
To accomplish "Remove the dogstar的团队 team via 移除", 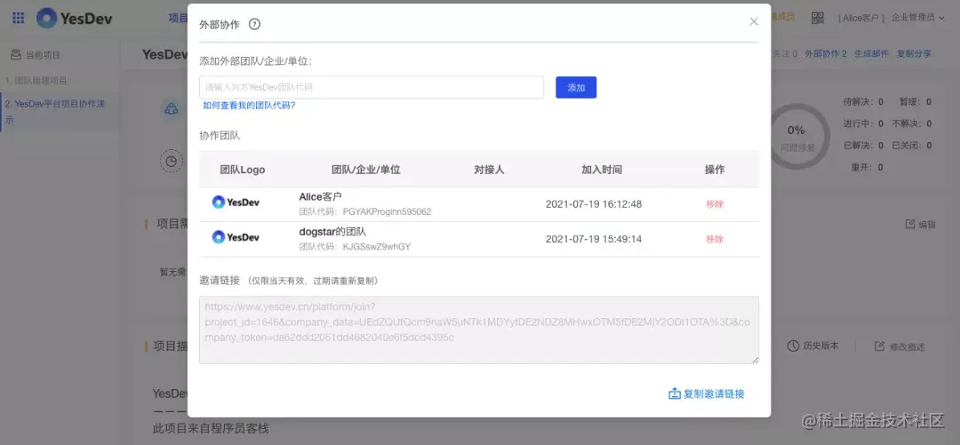I will 715,239.
